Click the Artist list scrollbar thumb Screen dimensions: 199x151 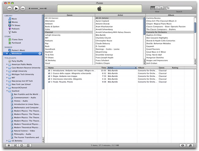144,26
